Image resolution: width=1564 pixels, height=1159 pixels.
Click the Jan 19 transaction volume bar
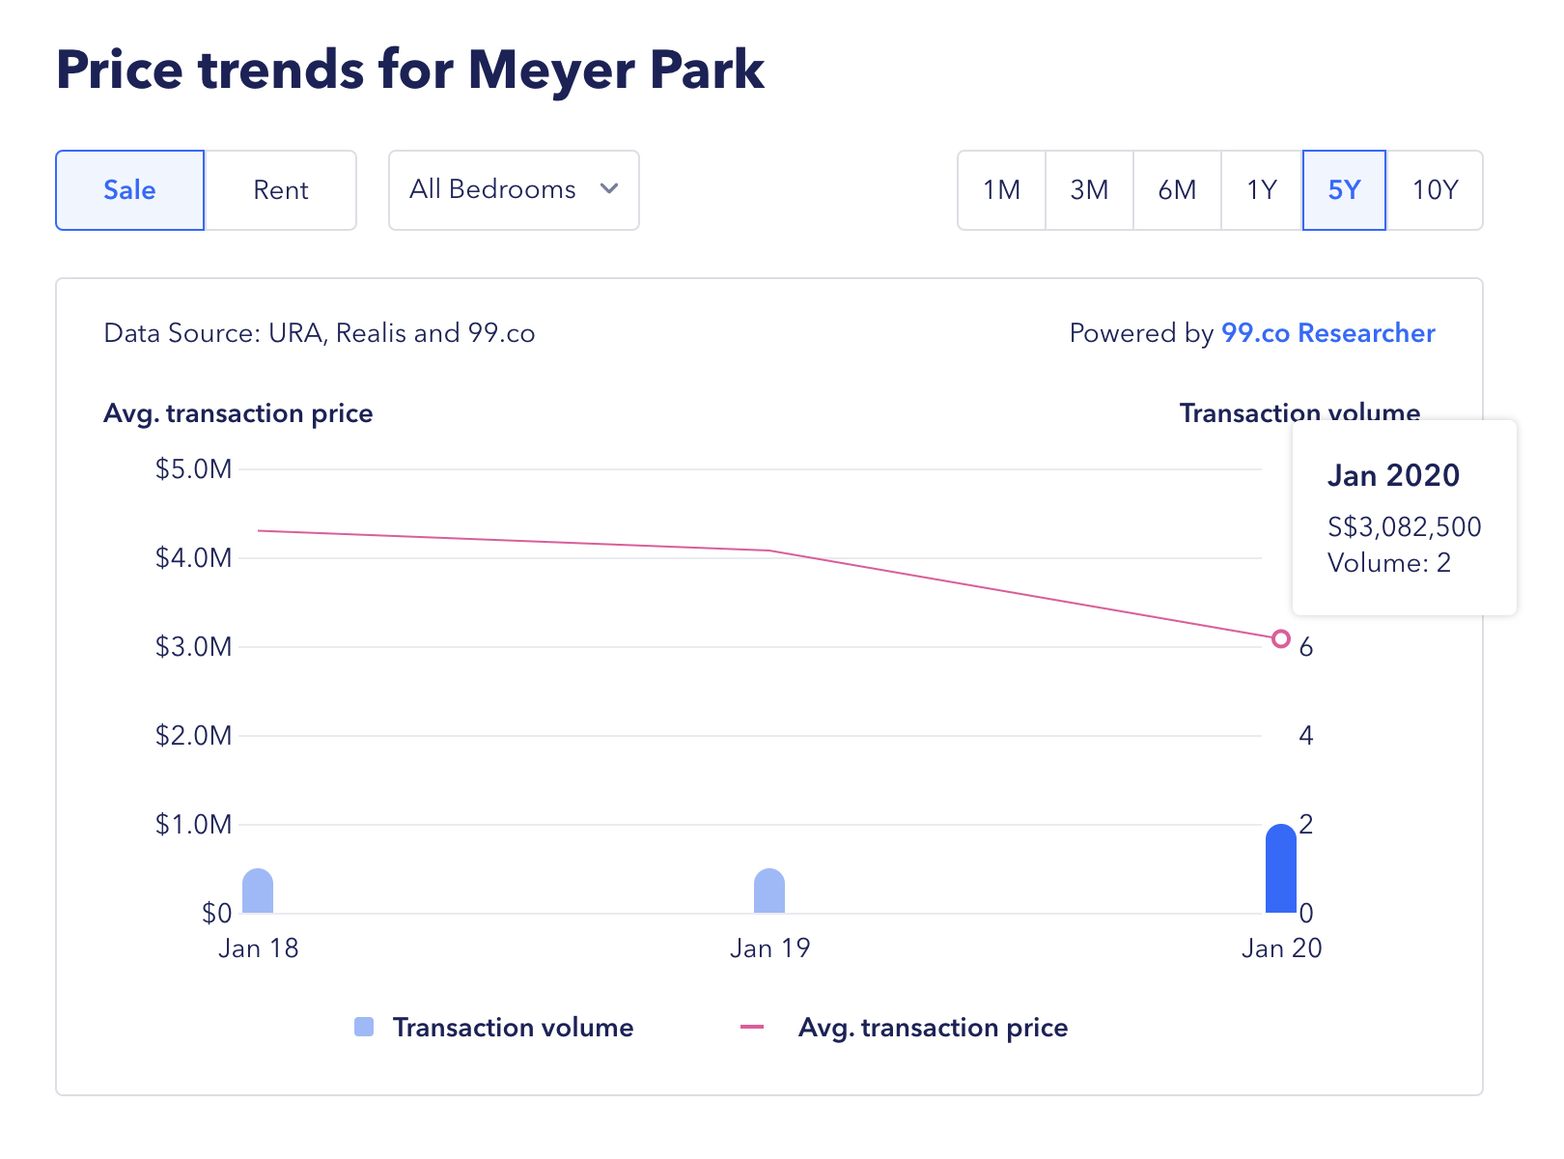pos(769,891)
